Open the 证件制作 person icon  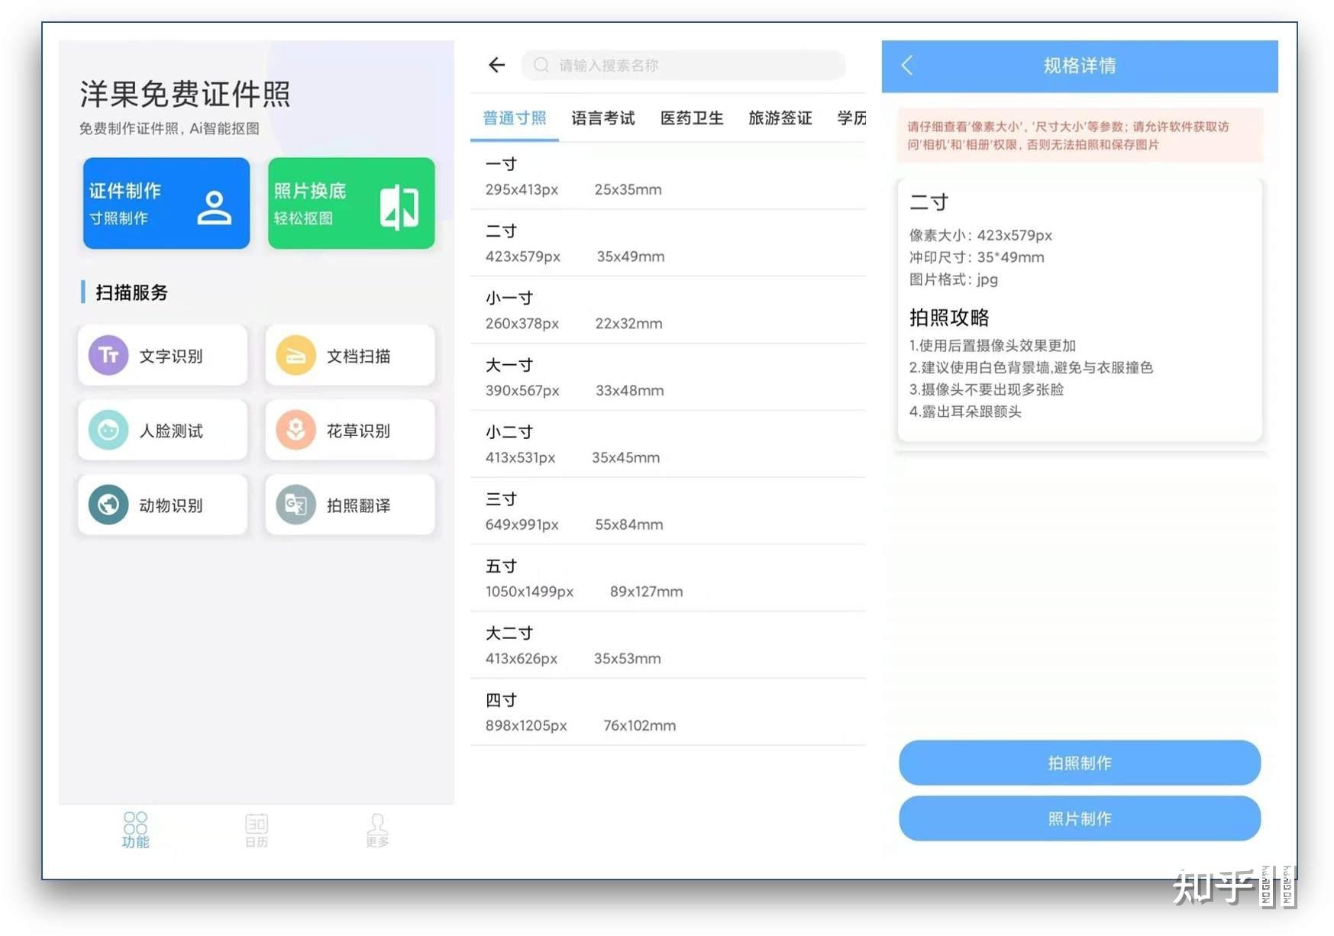(214, 208)
